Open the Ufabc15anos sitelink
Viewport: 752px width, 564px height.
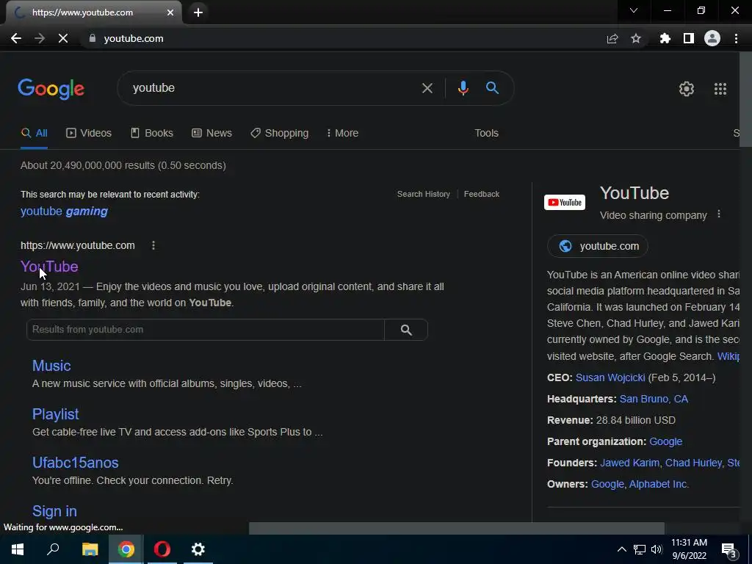pyautogui.click(x=76, y=463)
